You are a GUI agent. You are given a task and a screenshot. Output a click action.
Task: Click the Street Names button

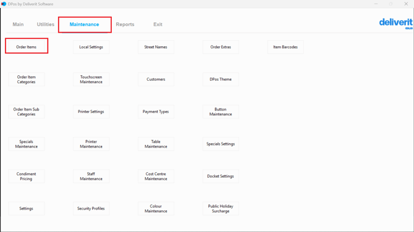click(x=156, y=47)
